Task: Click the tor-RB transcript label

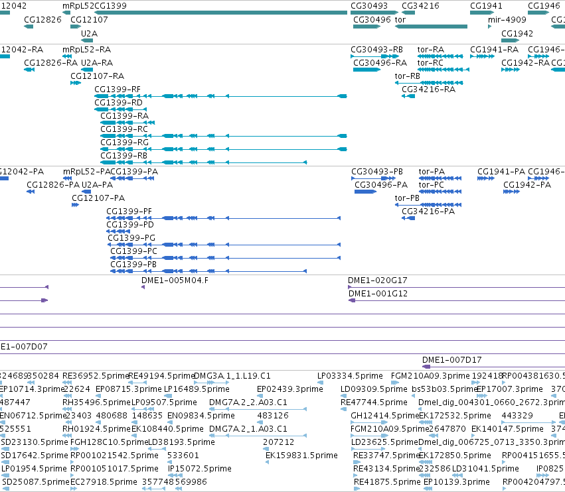Action: point(408,76)
